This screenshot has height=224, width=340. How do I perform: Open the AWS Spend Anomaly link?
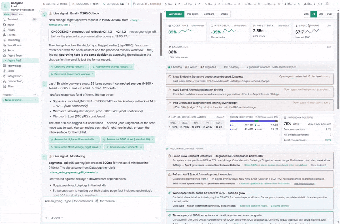tap(304, 184)
